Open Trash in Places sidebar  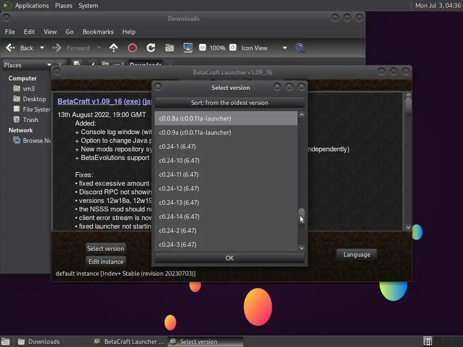(26, 119)
